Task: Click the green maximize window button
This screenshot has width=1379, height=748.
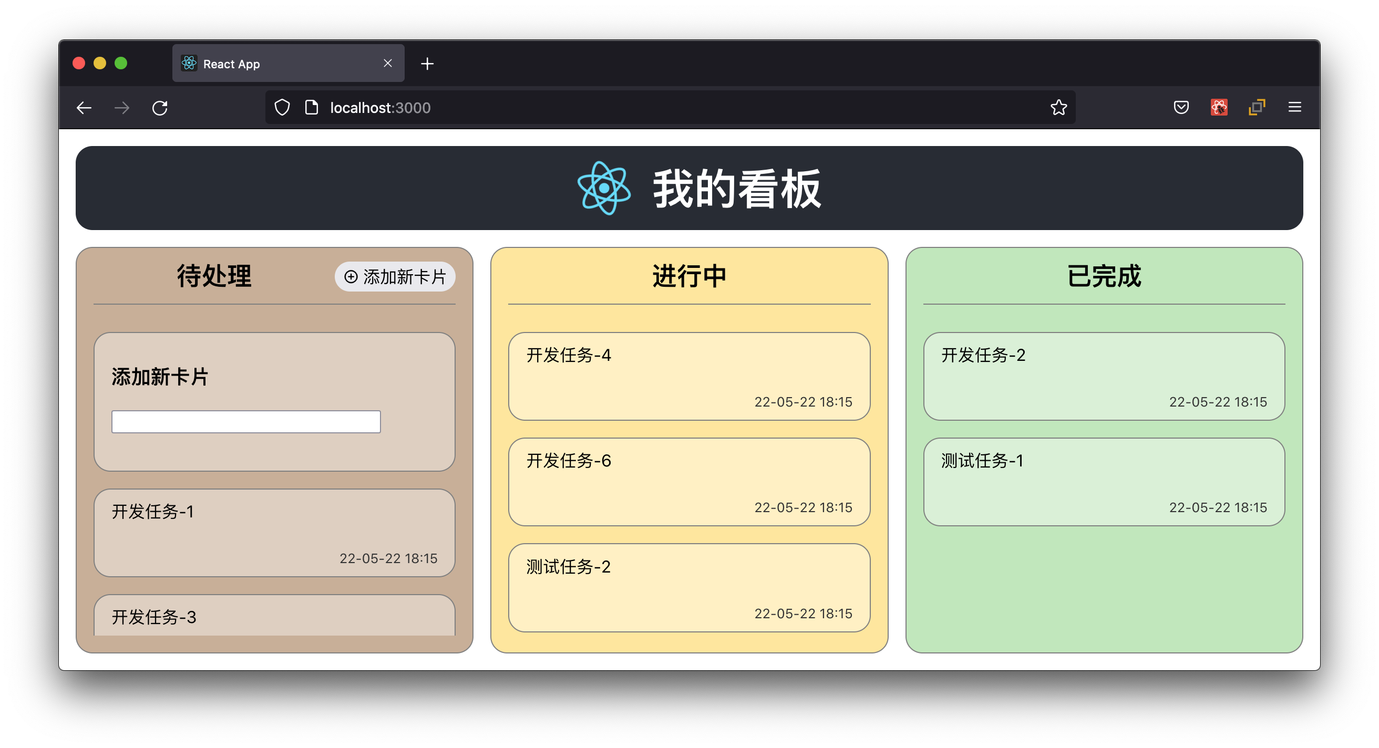Action: [x=121, y=63]
